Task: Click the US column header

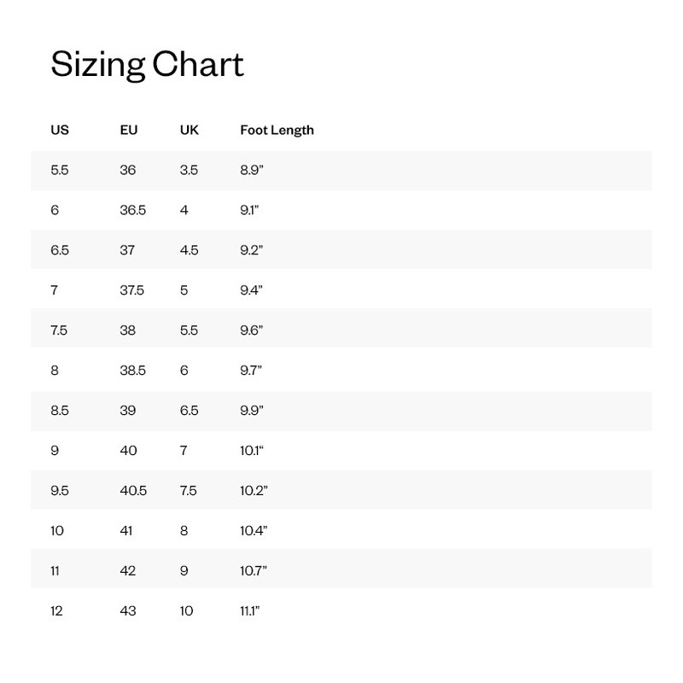Action: [x=60, y=131]
